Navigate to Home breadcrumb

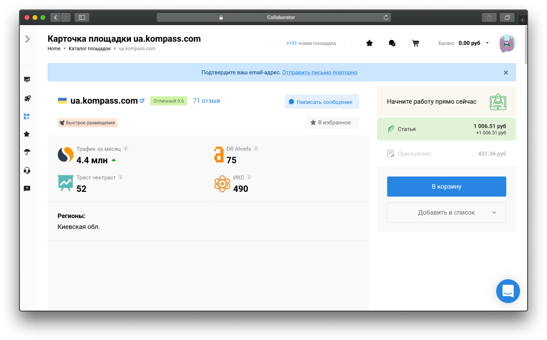[x=54, y=48]
